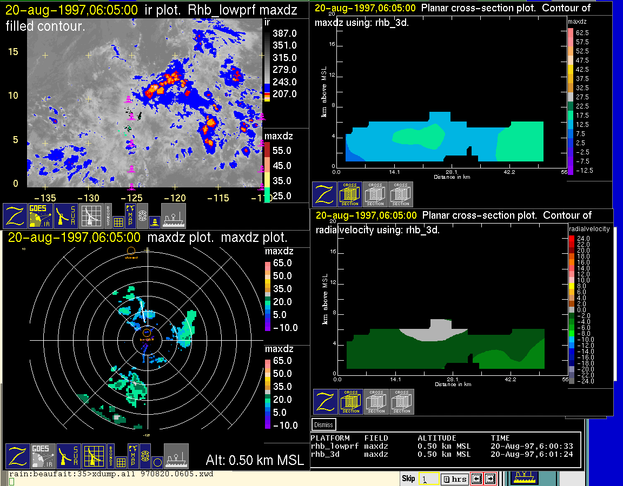This screenshot has height=486, width=623.
Task: Click the radialvelocity color bar
Action: pyautogui.click(x=572, y=310)
